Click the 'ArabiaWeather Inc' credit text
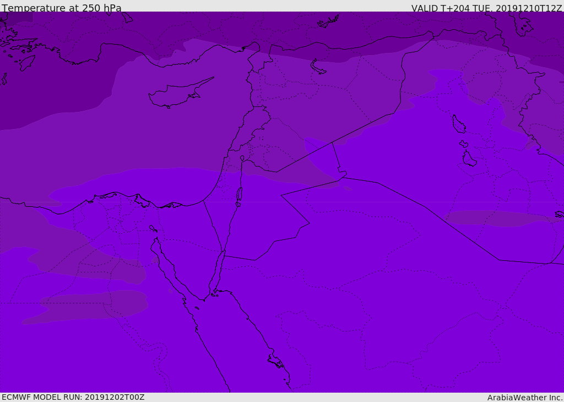The image size is (564, 402). point(525,398)
